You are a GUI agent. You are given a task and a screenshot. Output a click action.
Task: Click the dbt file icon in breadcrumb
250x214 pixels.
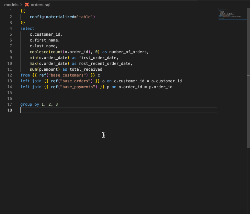tap(27, 5)
